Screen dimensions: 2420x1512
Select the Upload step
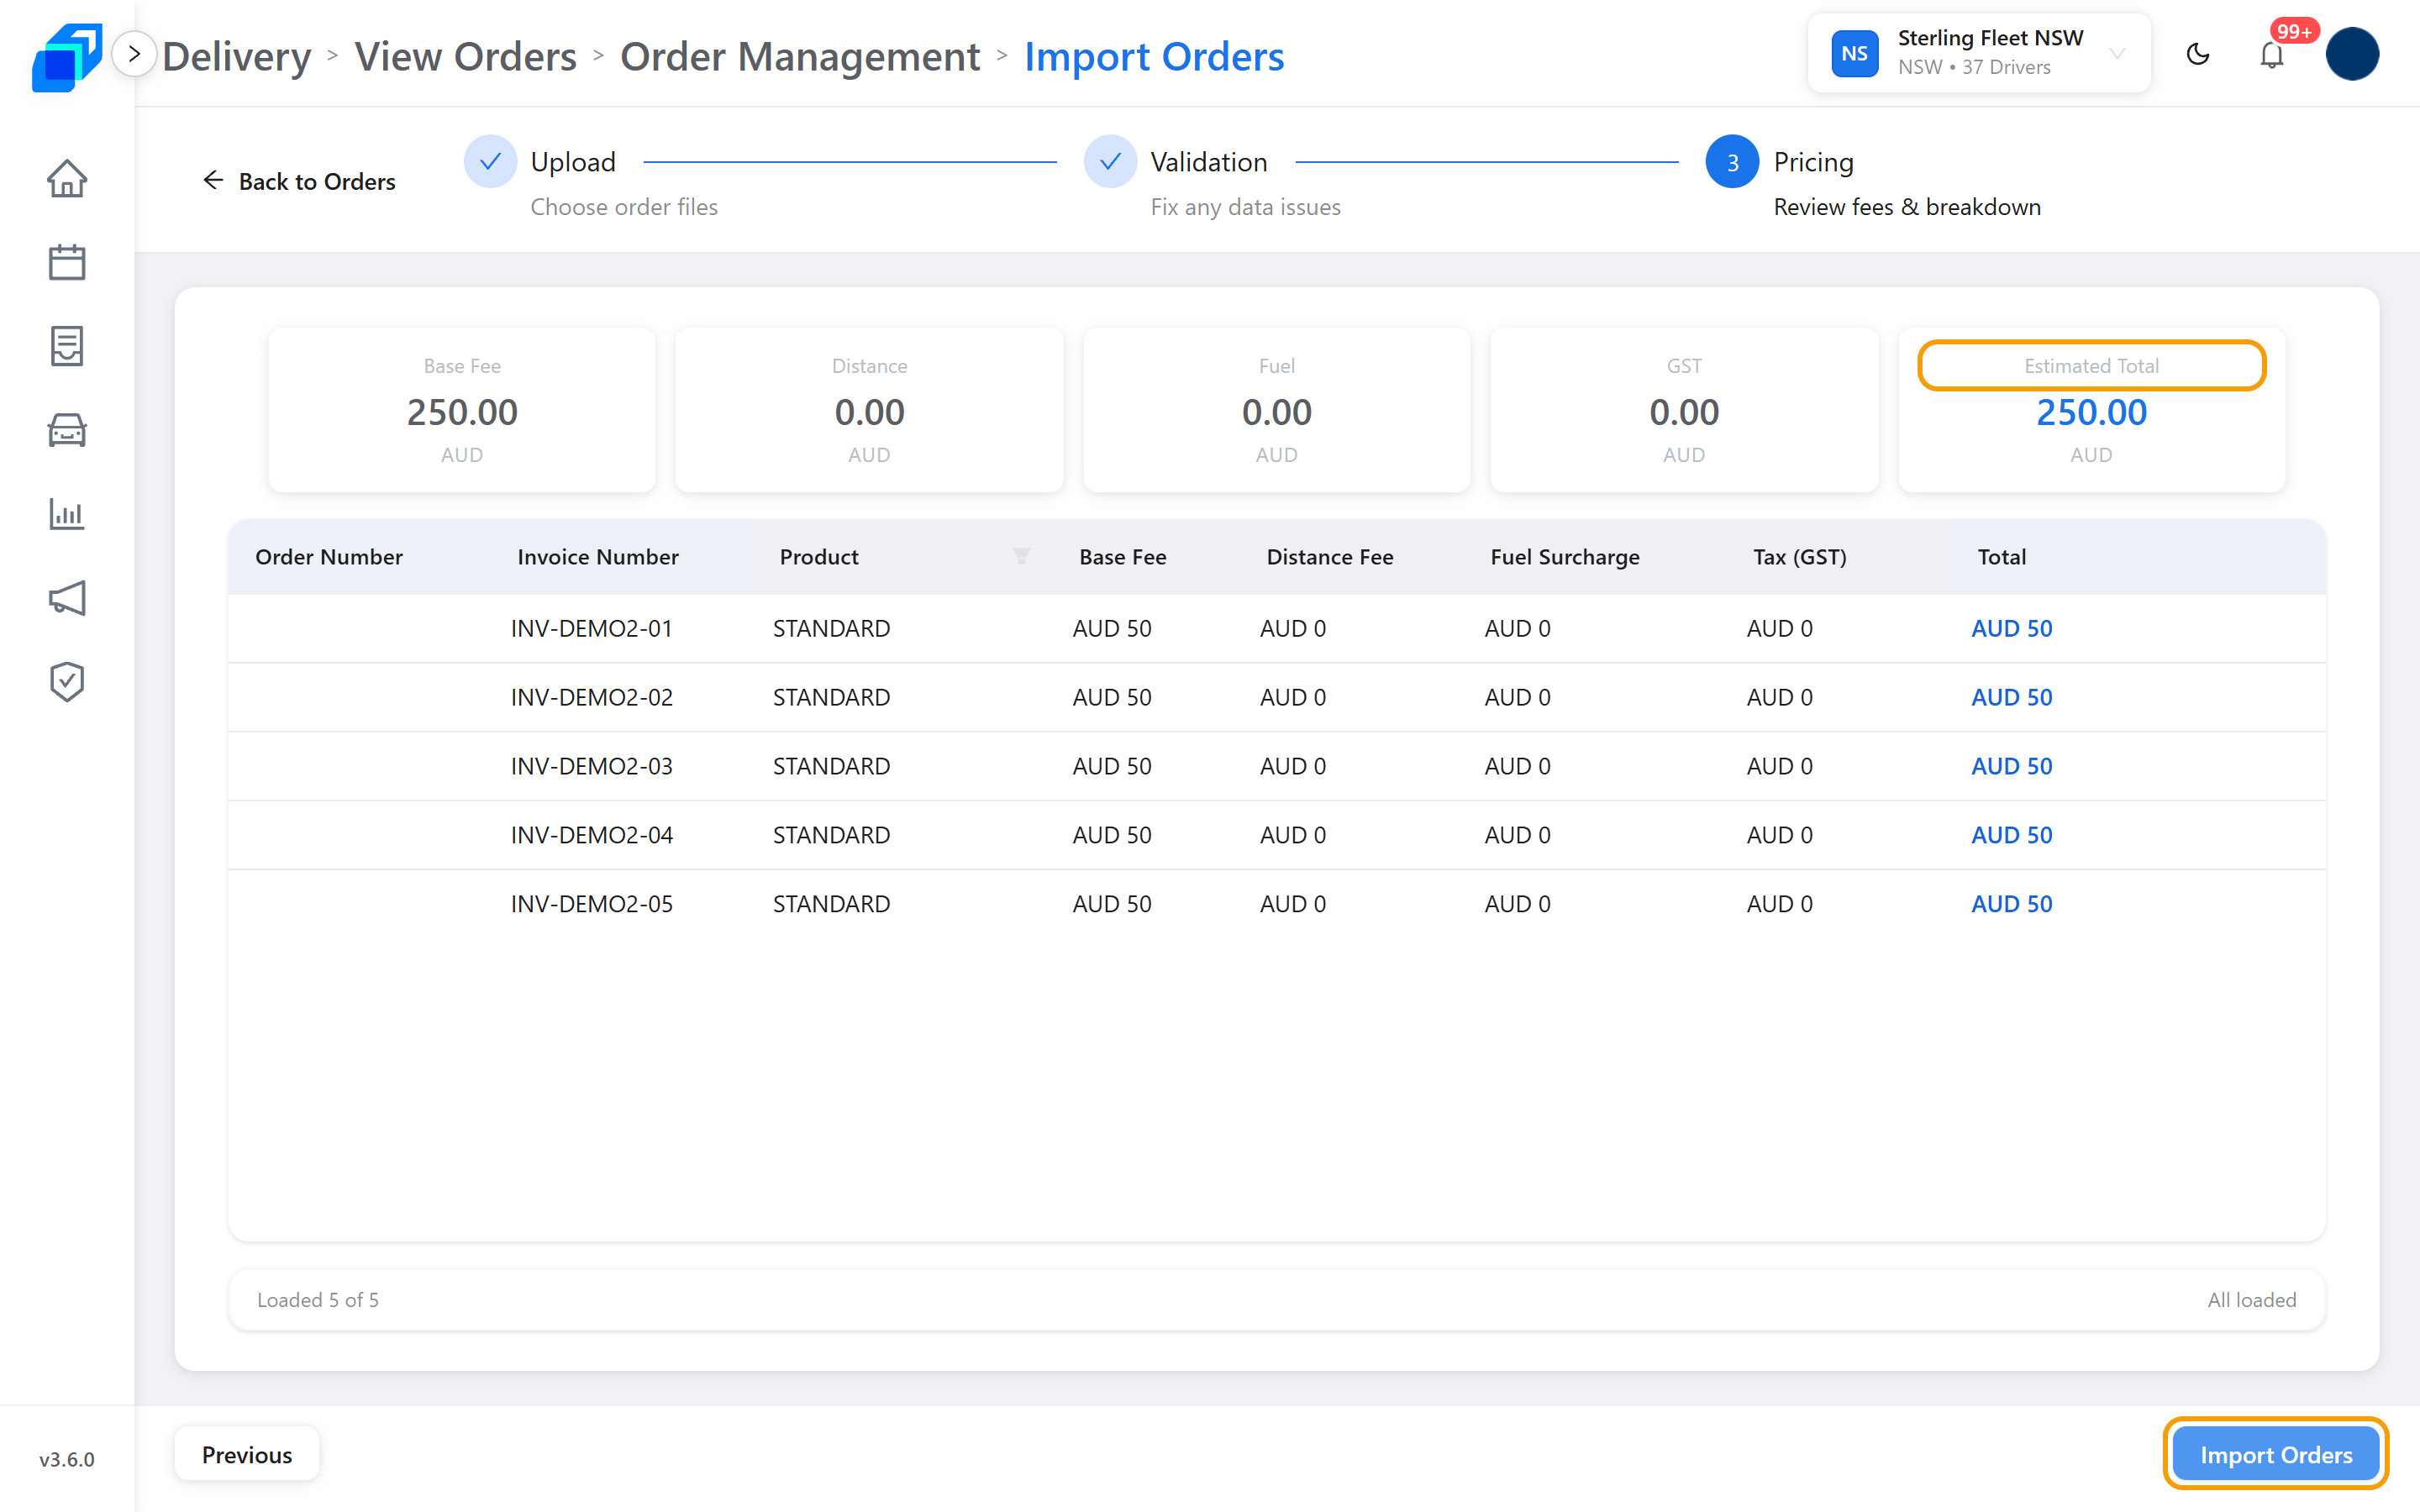[x=573, y=162]
